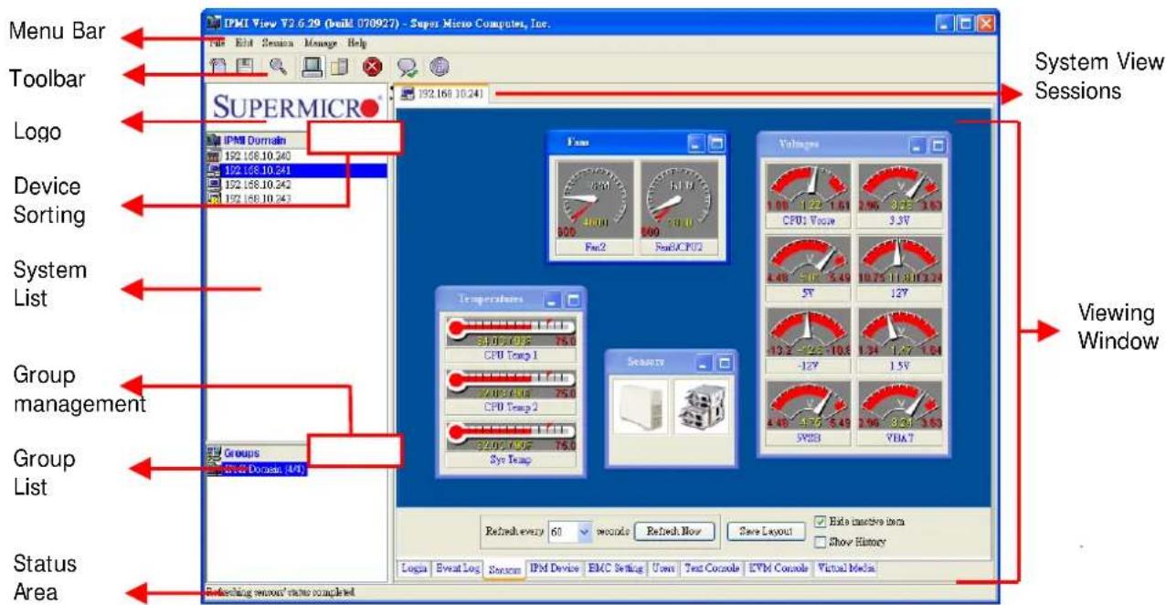Switch to the KVM Console tab
This screenshot has height=605, width=1166.
(779, 568)
